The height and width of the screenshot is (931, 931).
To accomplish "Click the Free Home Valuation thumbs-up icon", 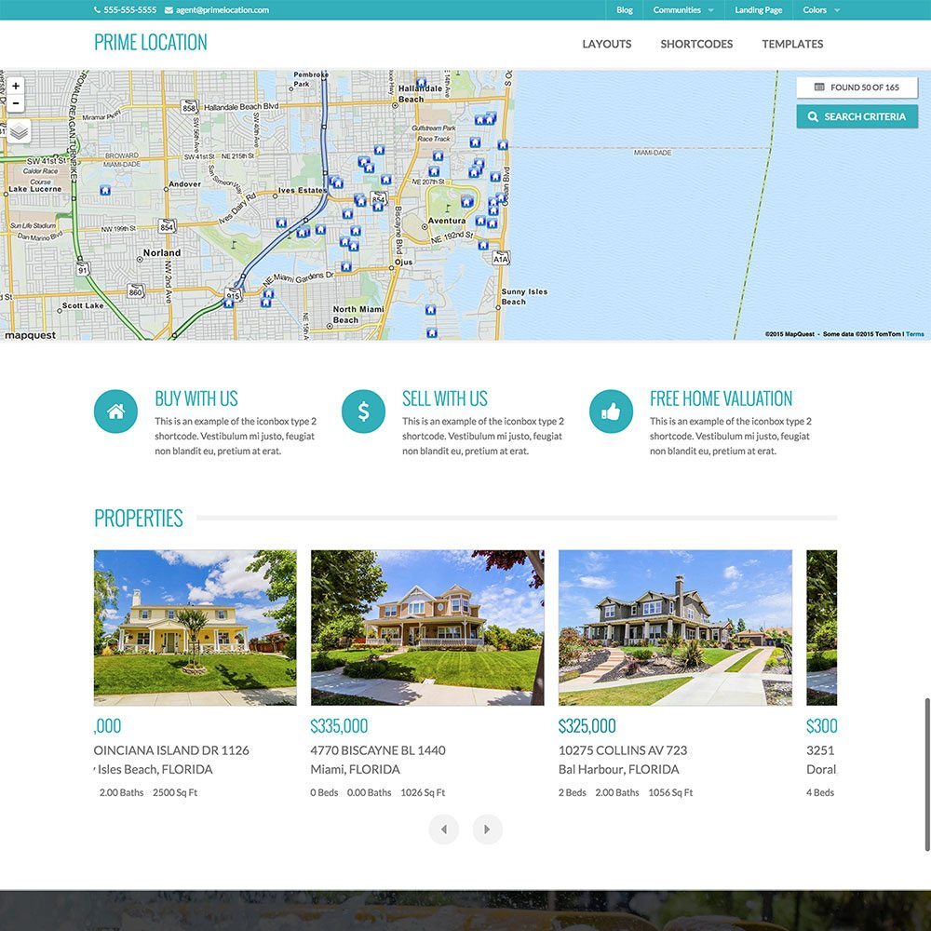I will [611, 411].
